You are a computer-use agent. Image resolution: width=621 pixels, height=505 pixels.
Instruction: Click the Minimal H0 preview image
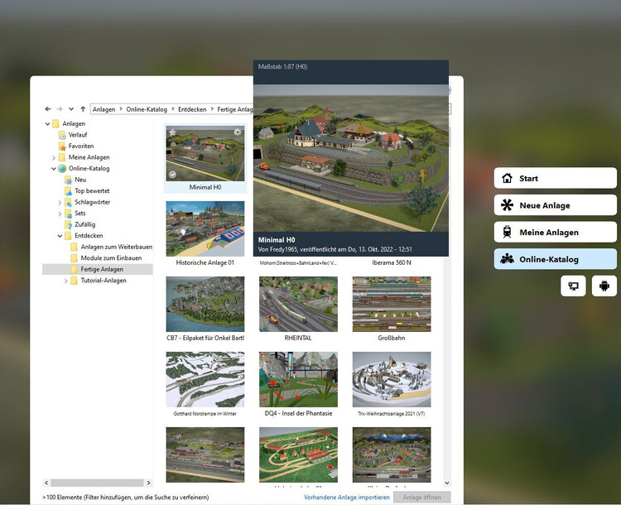coord(351,158)
